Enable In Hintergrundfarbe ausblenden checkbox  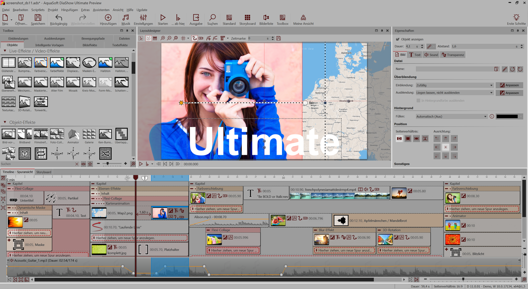[x=418, y=101]
